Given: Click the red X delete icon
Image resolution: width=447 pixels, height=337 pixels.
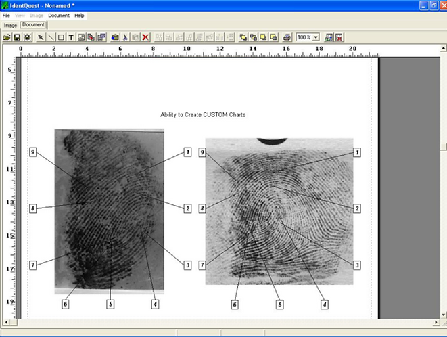Looking at the screenshot, I should click(145, 37).
